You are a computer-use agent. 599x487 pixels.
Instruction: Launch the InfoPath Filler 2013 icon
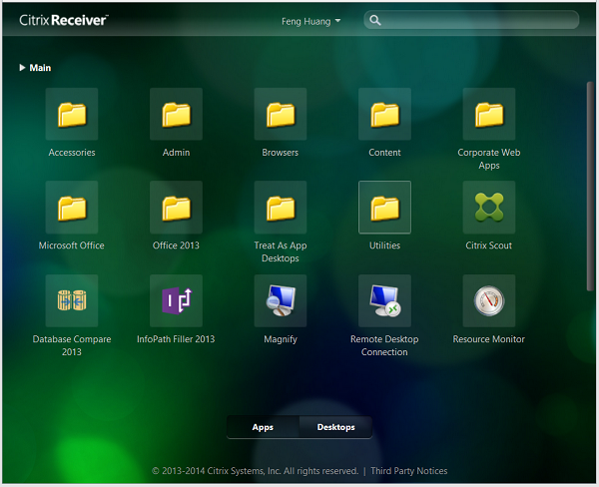(176, 300)
